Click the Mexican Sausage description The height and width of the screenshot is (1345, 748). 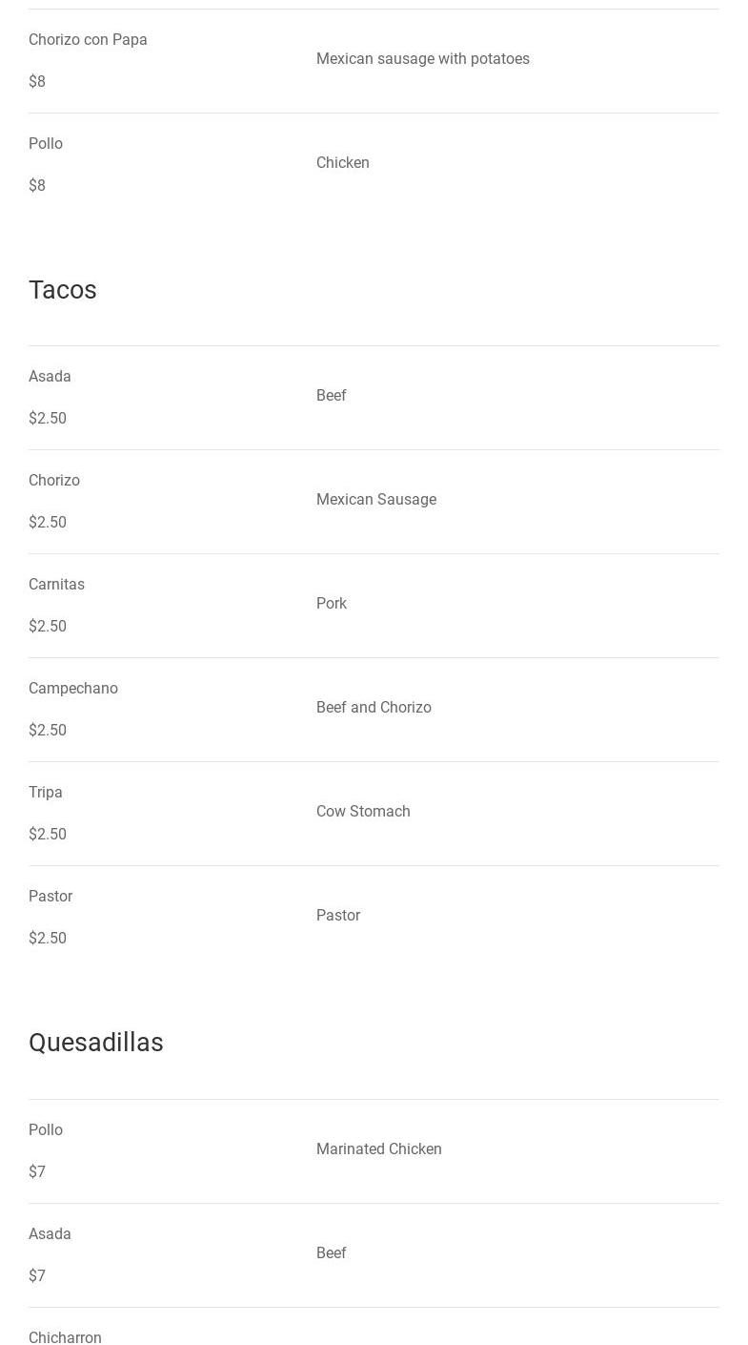(376, 500)
